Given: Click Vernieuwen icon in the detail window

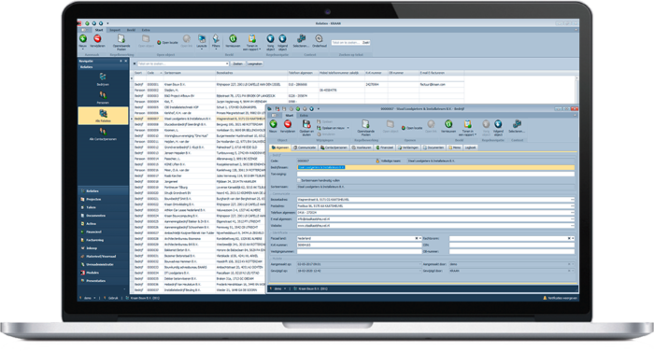Looking at the screenshot, I should point(448,124).
